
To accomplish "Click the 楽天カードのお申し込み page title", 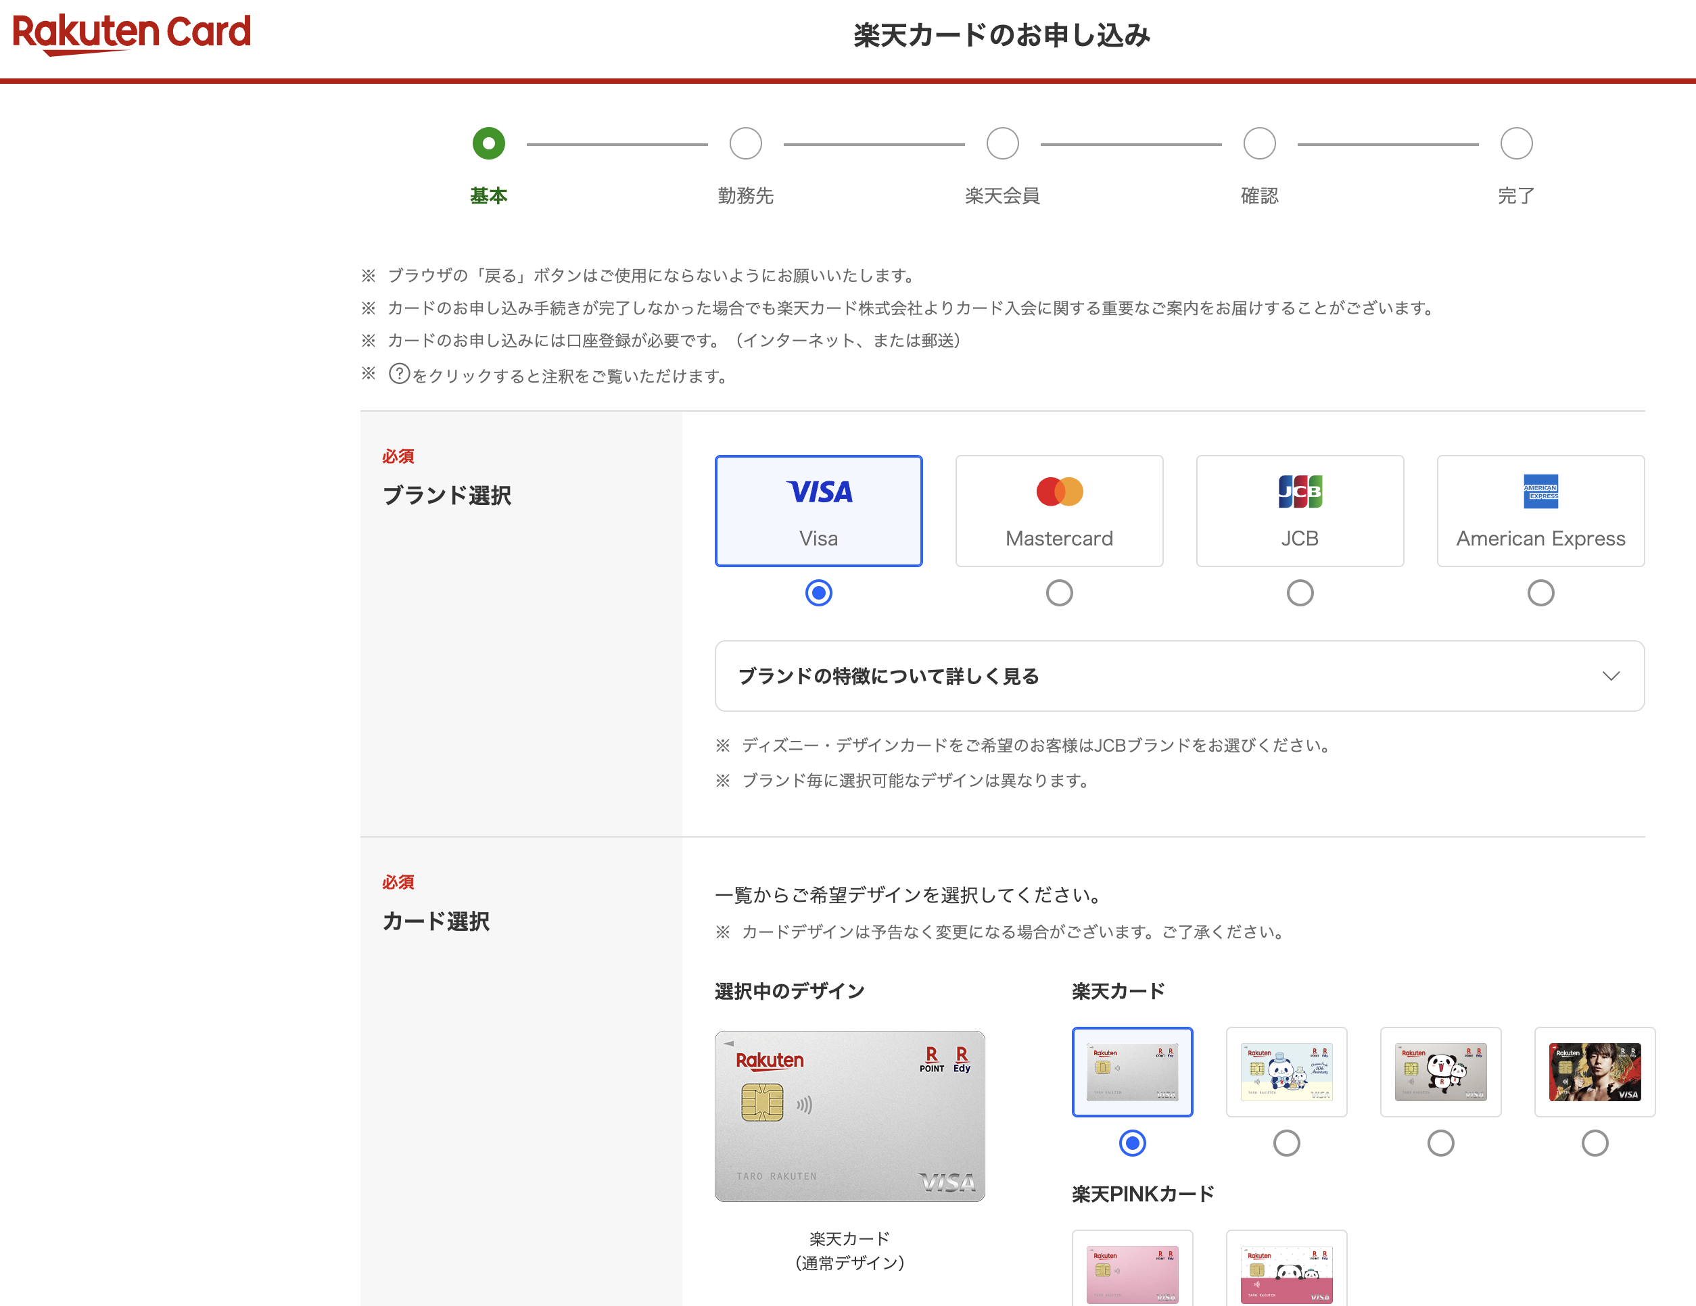I will coord(1002,35).
